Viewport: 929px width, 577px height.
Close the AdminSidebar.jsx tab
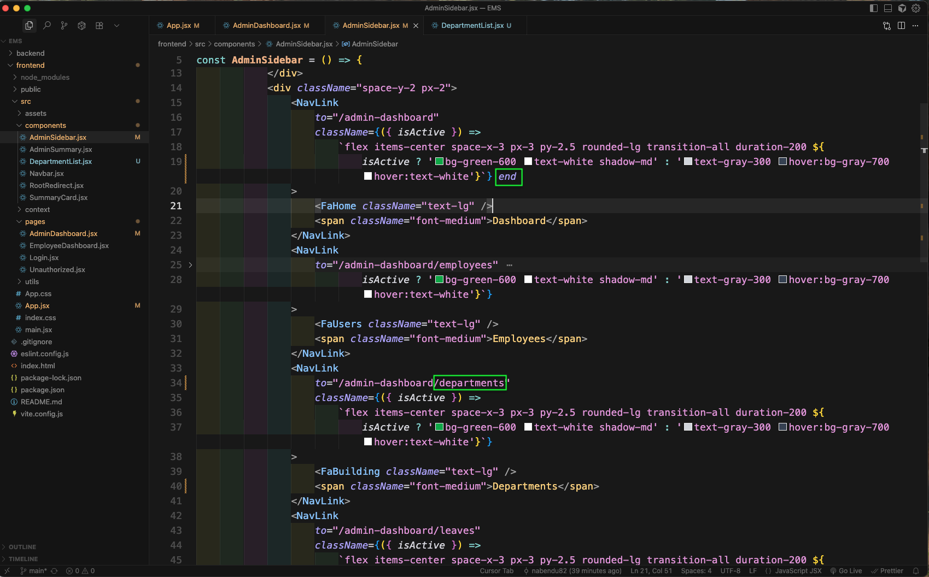pos(416,26)
